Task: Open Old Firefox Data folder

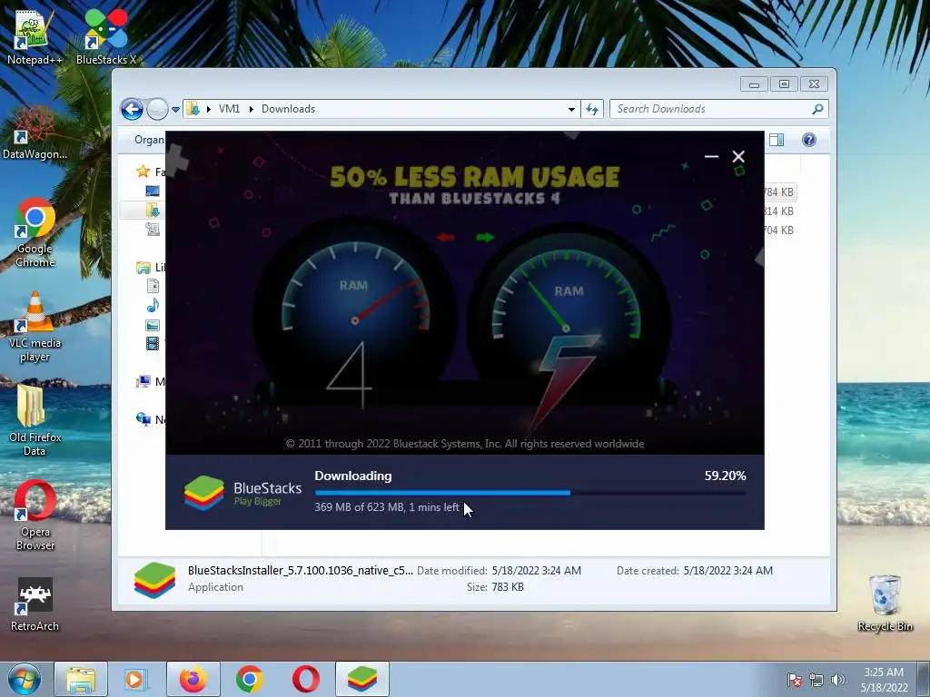Action: point(35,419)
